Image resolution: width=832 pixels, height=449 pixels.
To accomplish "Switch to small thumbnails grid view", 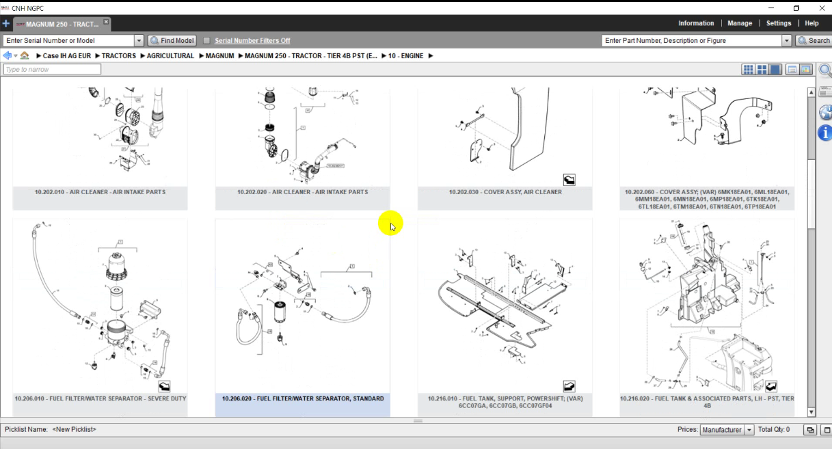I will [748, 70].
